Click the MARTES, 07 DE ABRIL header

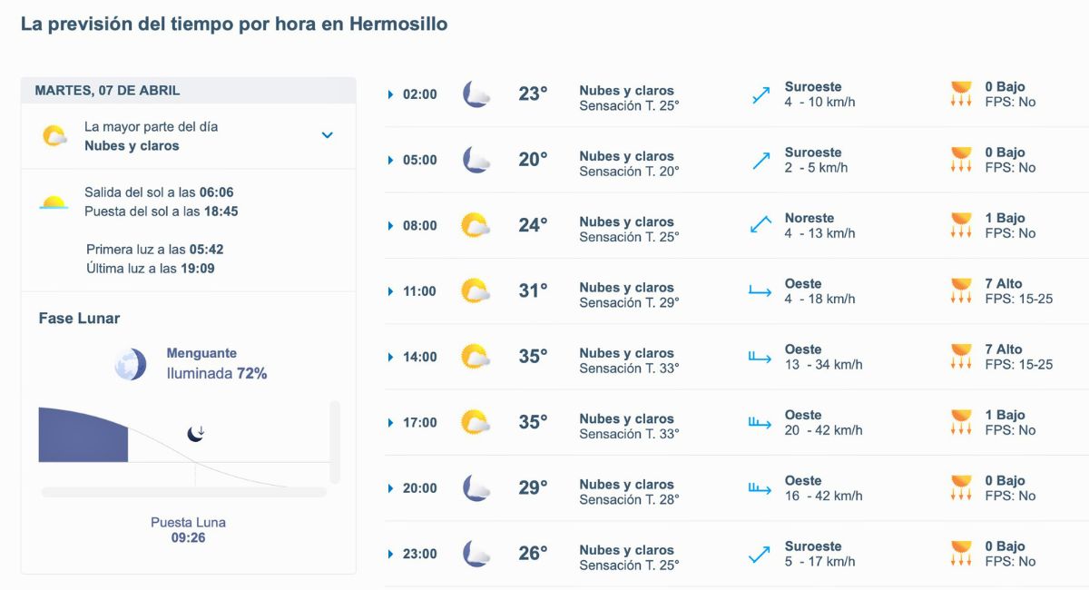105,90
